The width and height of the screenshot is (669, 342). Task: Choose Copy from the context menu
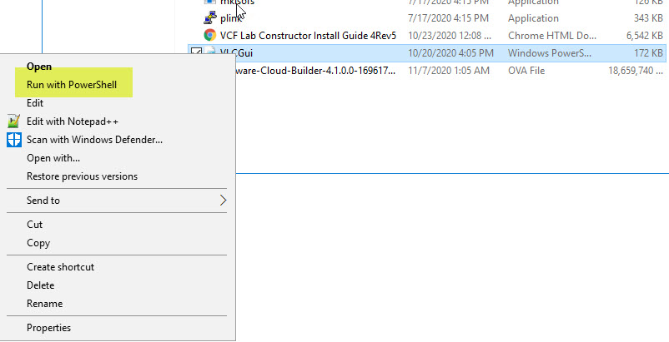(38, 243)
